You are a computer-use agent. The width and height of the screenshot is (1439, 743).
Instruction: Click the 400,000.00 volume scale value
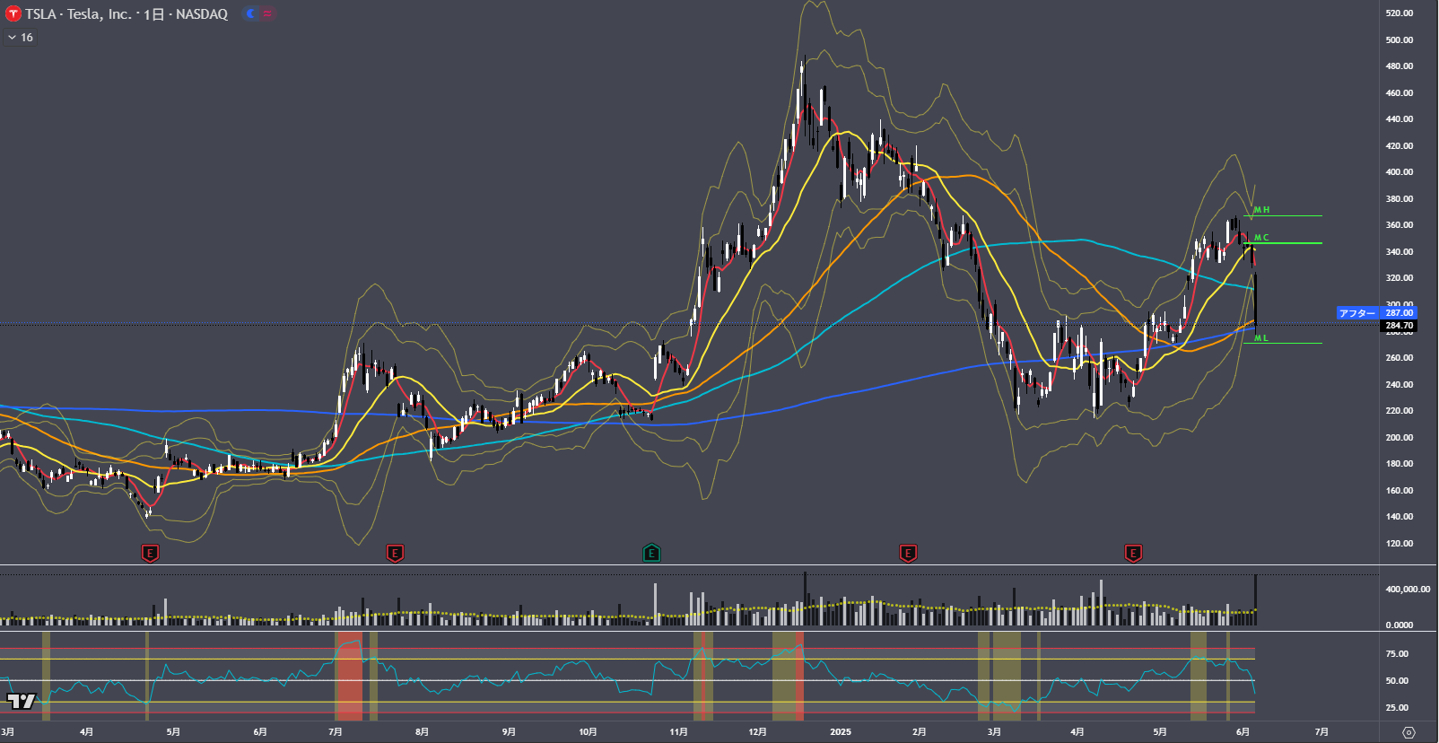[1408, 590]
